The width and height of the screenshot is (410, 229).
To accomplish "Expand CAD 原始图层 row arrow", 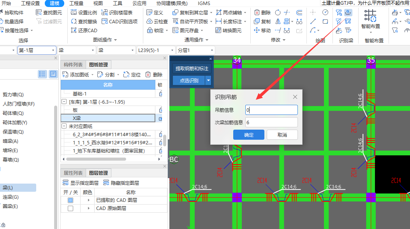I will (x=89, y=208).
